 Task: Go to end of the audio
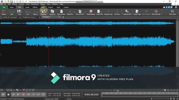43,94
